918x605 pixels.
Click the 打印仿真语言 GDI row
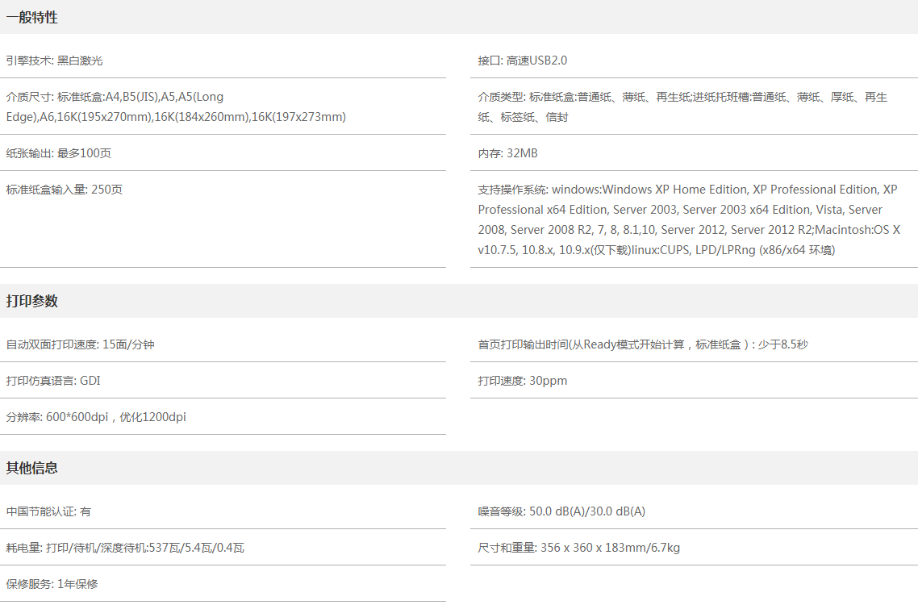click(53, 381)
